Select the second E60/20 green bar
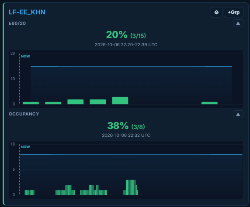Screen dimensions: 250x207 tap(53, 103)
